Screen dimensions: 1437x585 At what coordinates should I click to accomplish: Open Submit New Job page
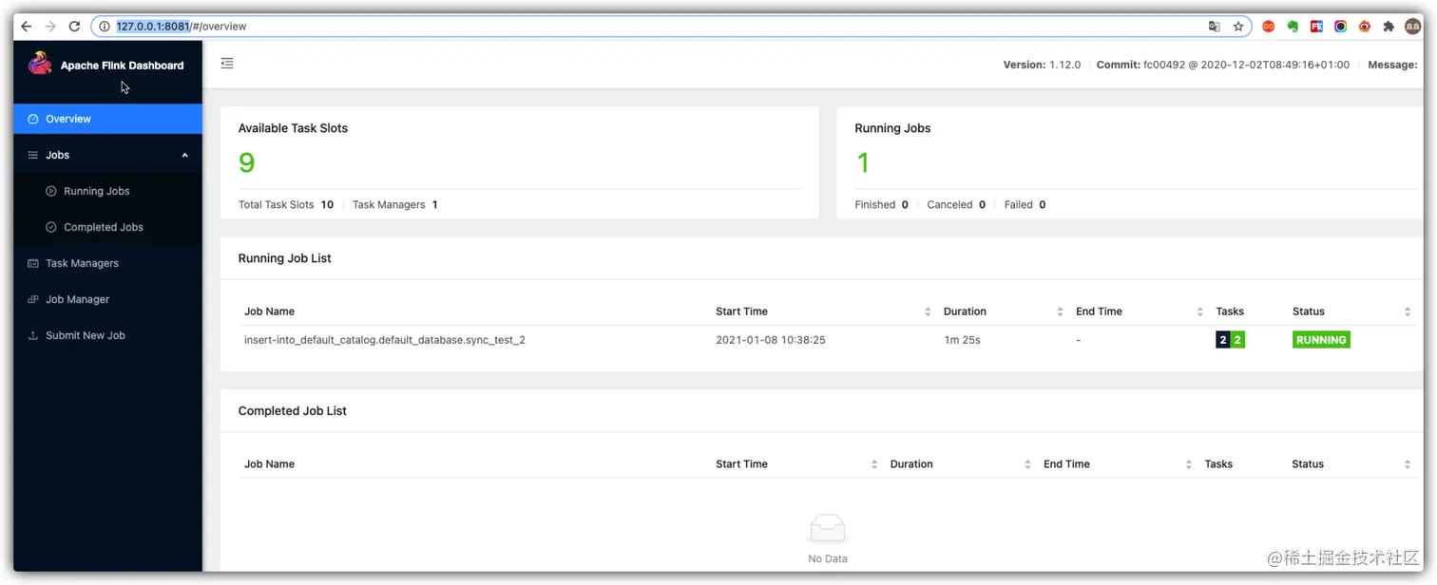click(107, 335)
